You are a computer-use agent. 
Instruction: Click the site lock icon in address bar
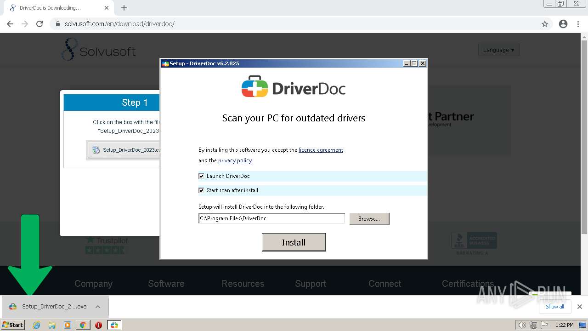[x=58, y=24]
